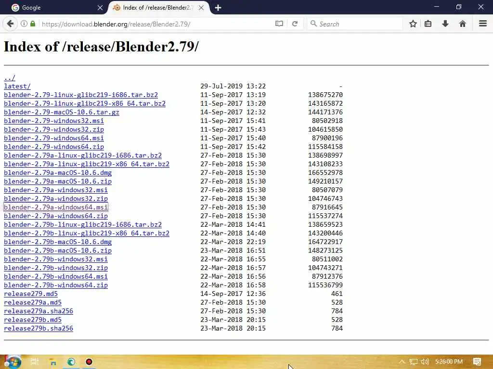
Task: Open the release279a.md5 checksum file
Action: coord(33,303)
